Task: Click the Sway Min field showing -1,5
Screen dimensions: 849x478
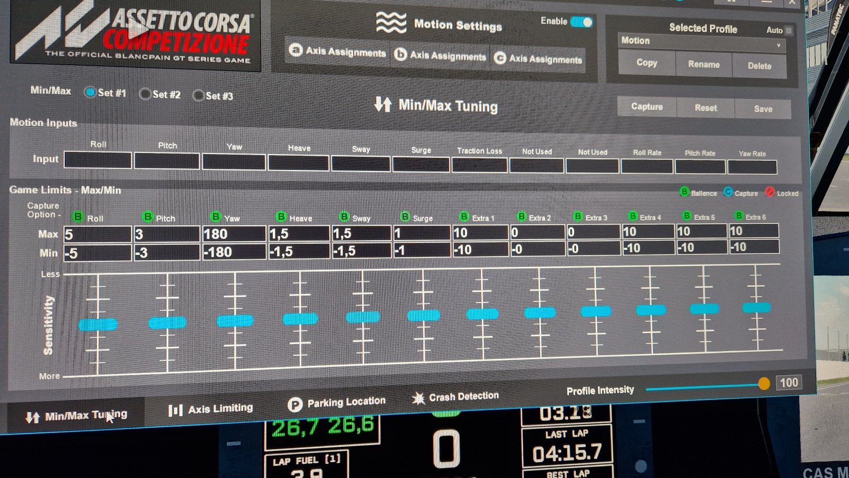Action: coord(361,250)
